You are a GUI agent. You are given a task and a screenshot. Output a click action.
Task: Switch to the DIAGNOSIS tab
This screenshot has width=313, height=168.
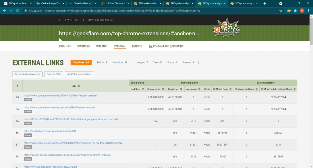coord(84,46)
